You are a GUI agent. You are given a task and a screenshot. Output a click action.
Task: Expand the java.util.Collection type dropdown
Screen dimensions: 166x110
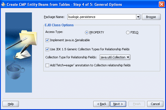click(115, 57)
